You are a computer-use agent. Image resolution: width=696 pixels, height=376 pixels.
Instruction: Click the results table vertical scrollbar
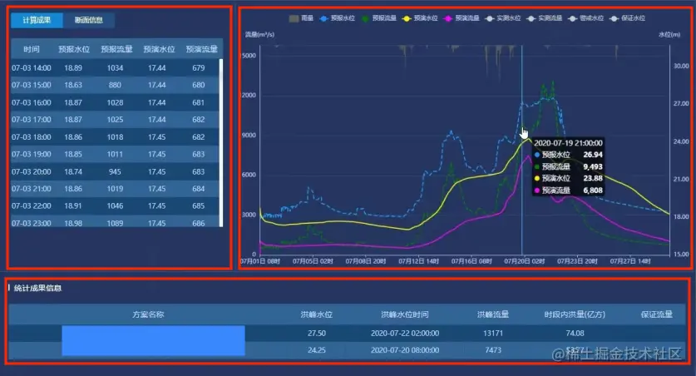click(221, 142)
